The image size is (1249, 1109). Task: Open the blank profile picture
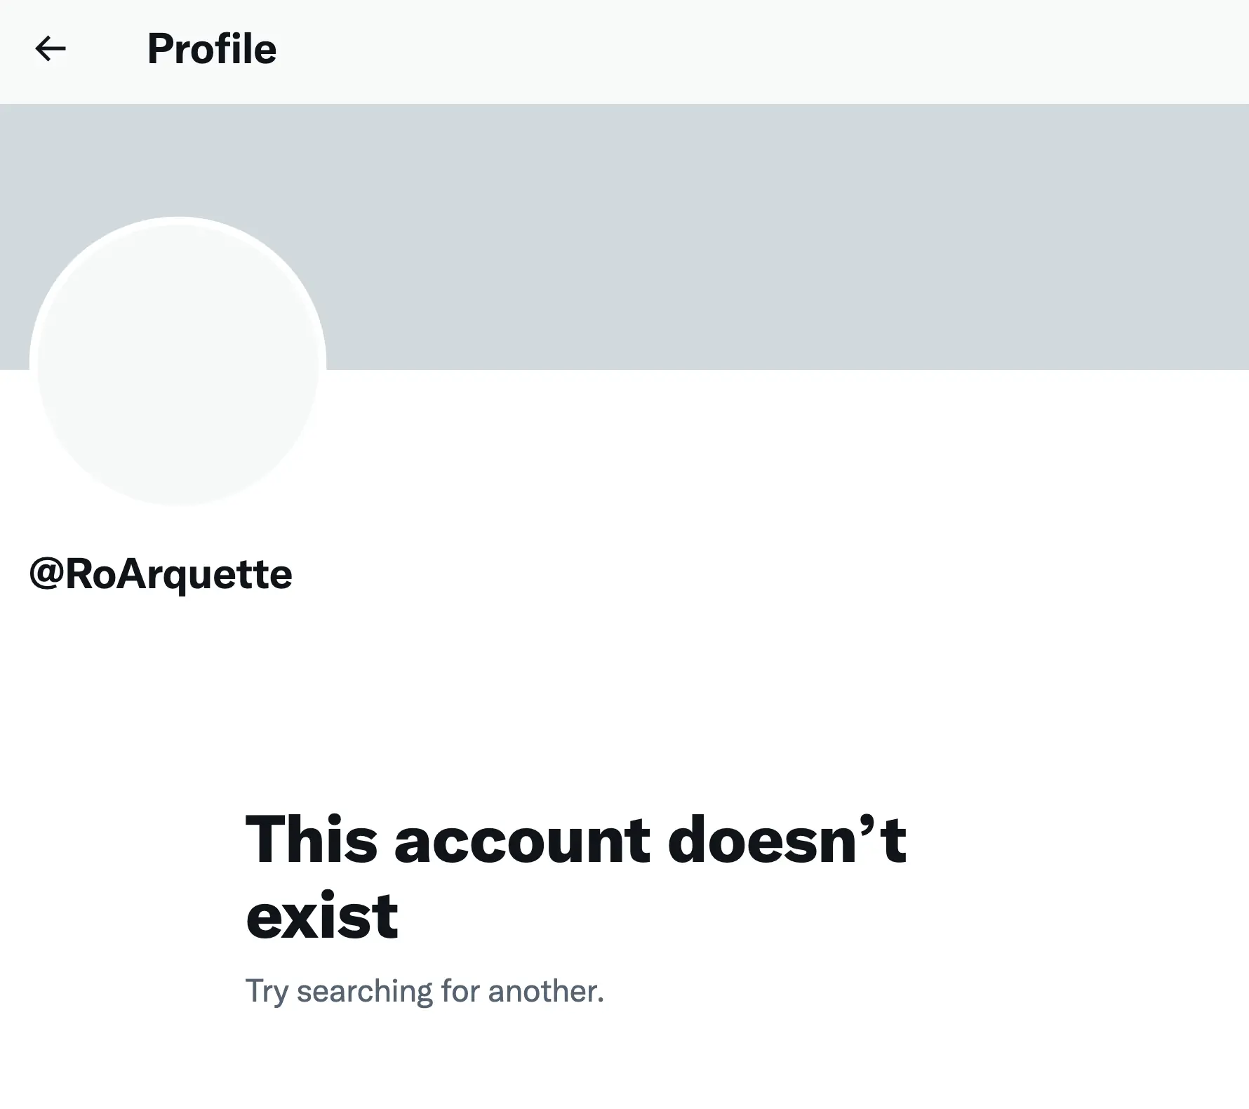(178, 362)
